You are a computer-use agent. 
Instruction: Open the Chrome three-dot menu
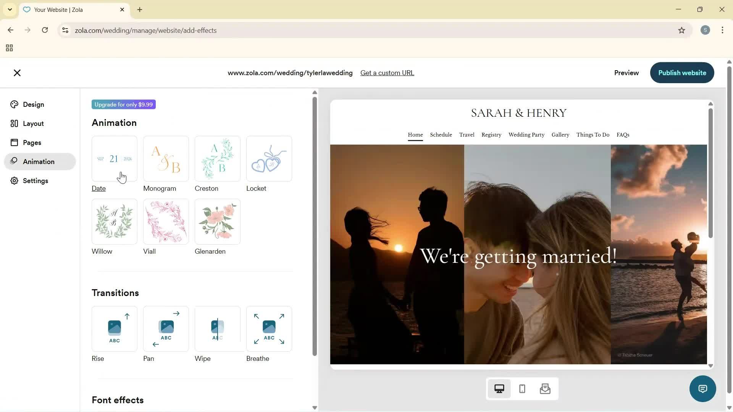722,30
